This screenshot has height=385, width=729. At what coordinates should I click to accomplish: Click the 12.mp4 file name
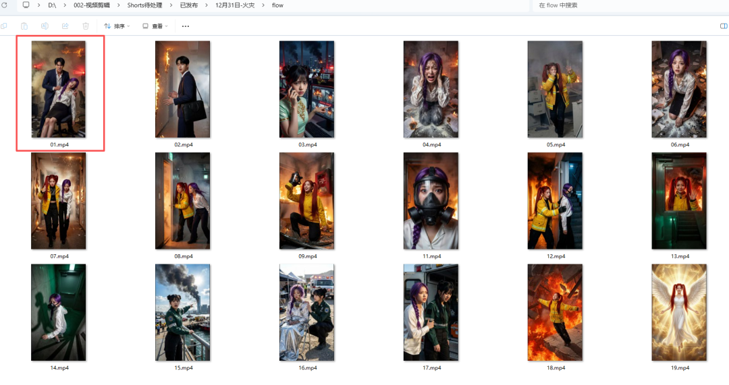click(556, 256)
